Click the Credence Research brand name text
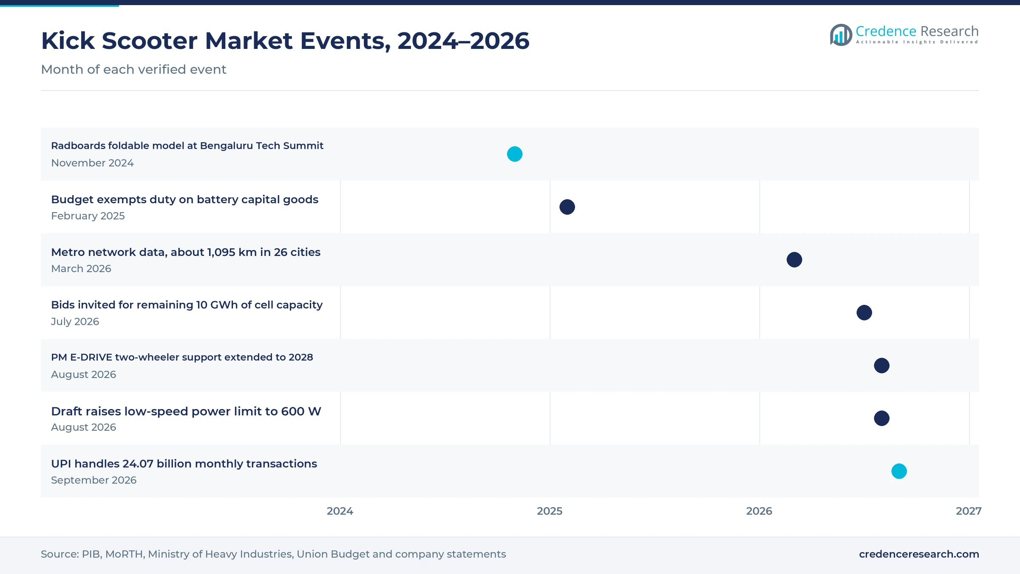This screenshot has height=574, width=1020. click(x=917, y=31)
